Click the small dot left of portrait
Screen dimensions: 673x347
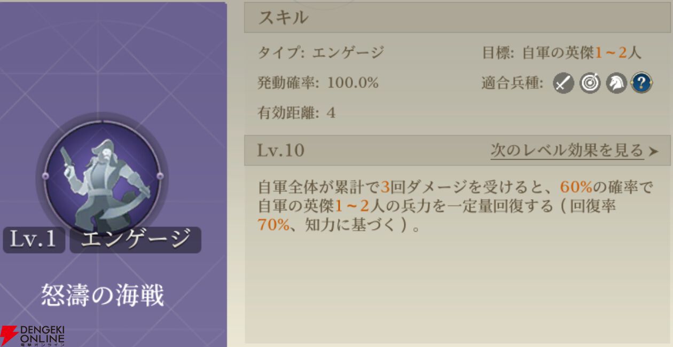point(45,176)
